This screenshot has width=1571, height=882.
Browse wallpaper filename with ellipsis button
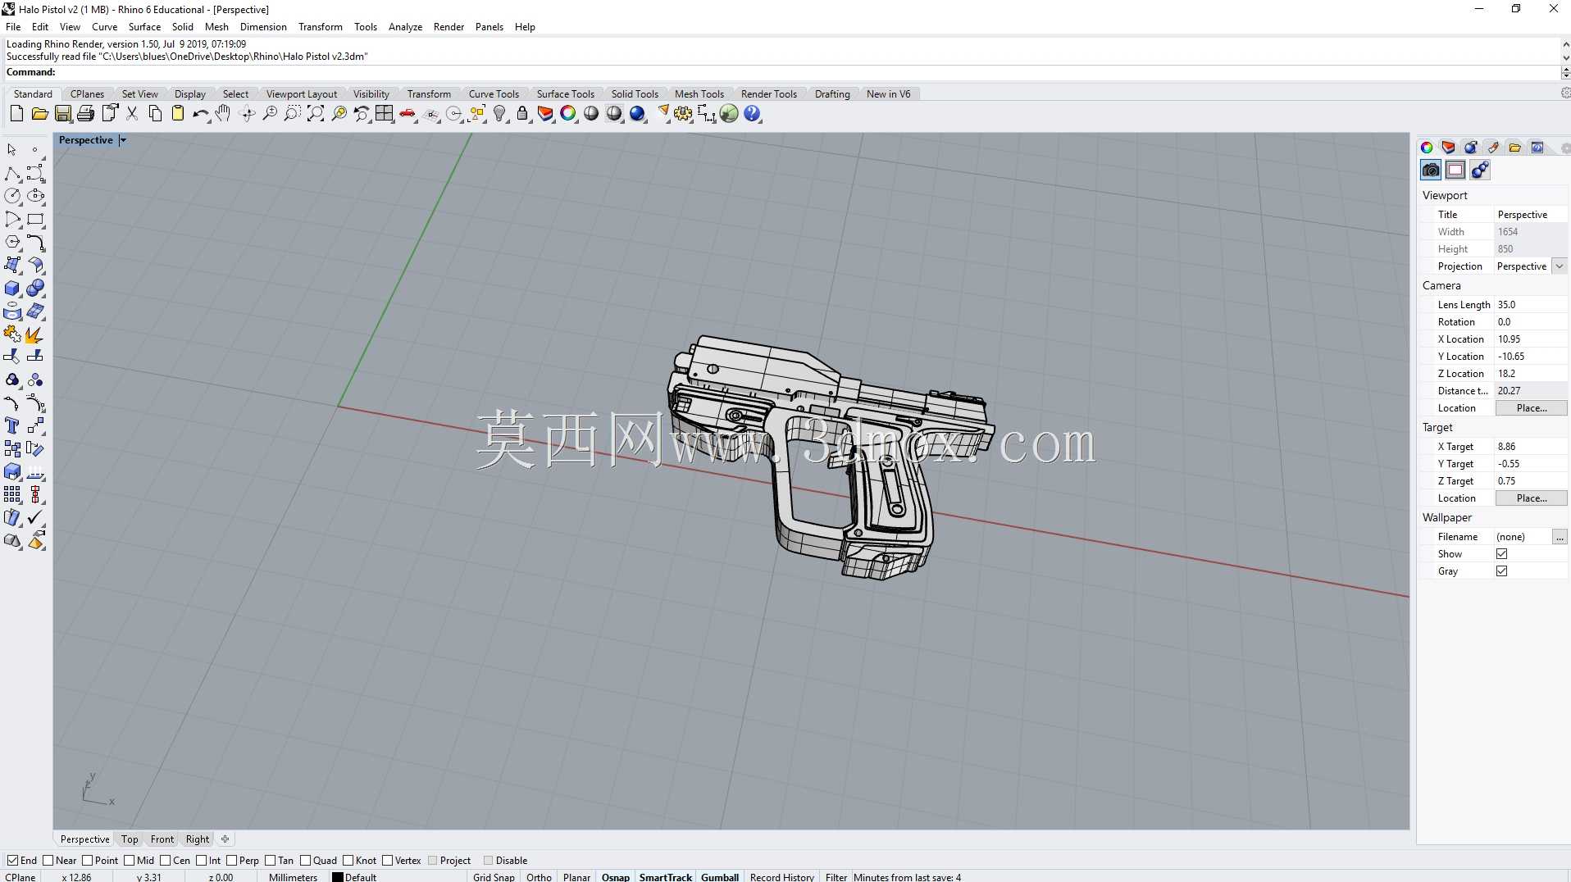click(1560, 537)
